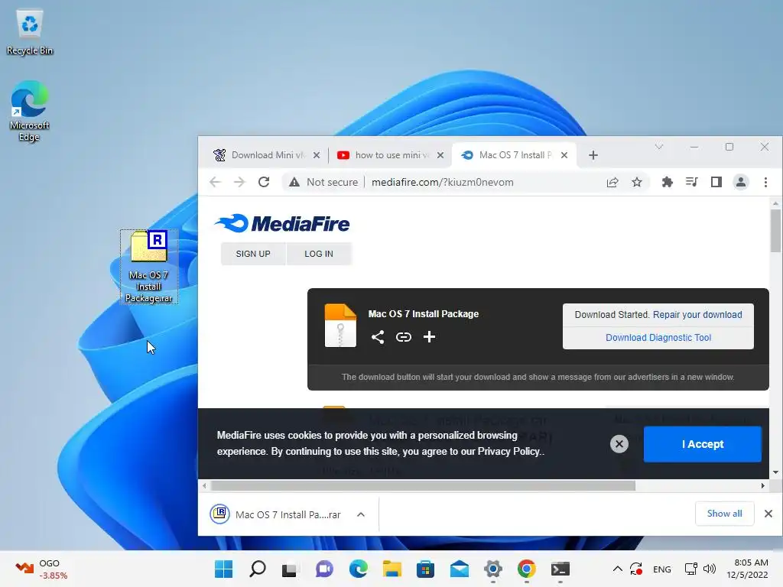
Task: Open the Terminal app on the taskbar
Action: pyautogui.click(x=560, y=569)
